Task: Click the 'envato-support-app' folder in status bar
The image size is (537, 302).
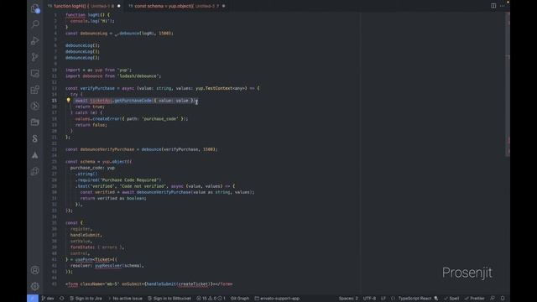Action: coord(277,299)
